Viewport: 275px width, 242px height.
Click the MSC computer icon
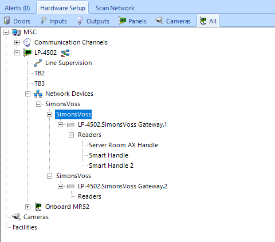[17, 32]
